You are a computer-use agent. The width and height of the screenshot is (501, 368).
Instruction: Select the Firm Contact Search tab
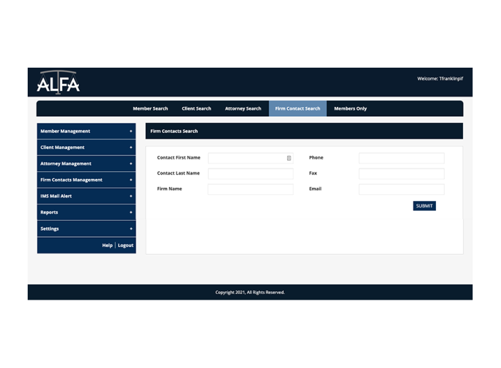coord(298,108)
